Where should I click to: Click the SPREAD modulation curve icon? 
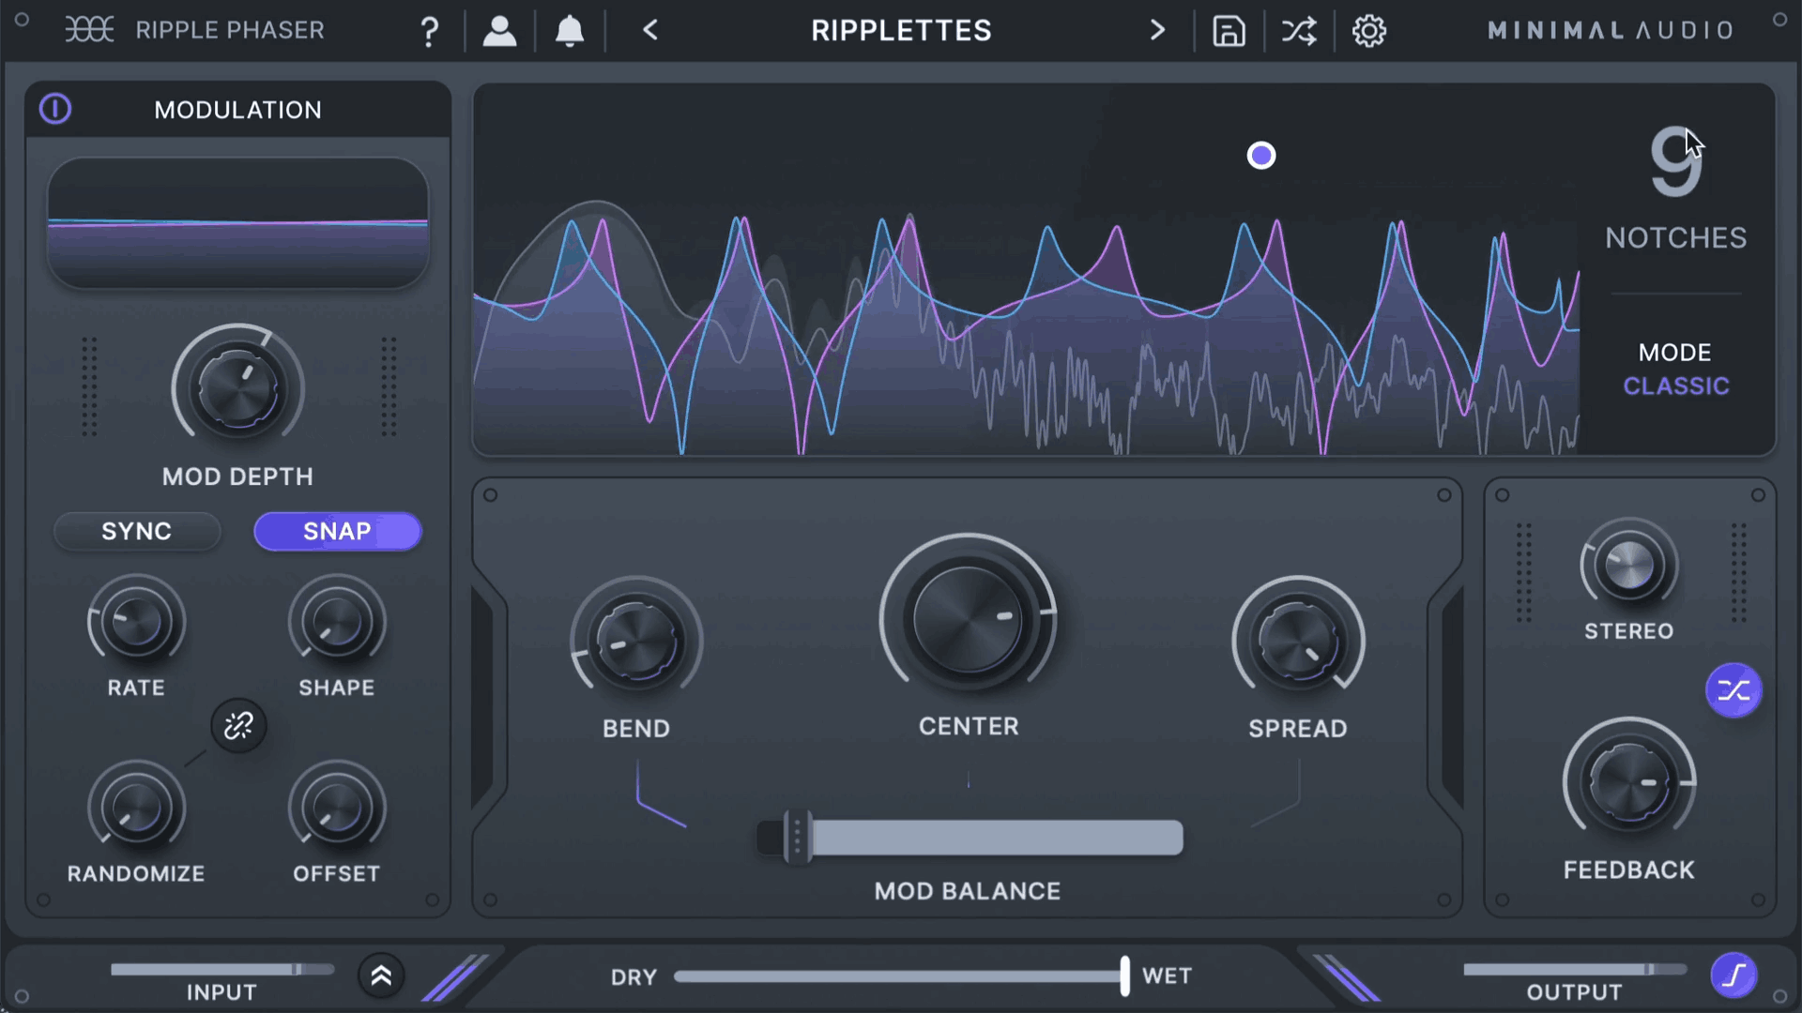1275,794
